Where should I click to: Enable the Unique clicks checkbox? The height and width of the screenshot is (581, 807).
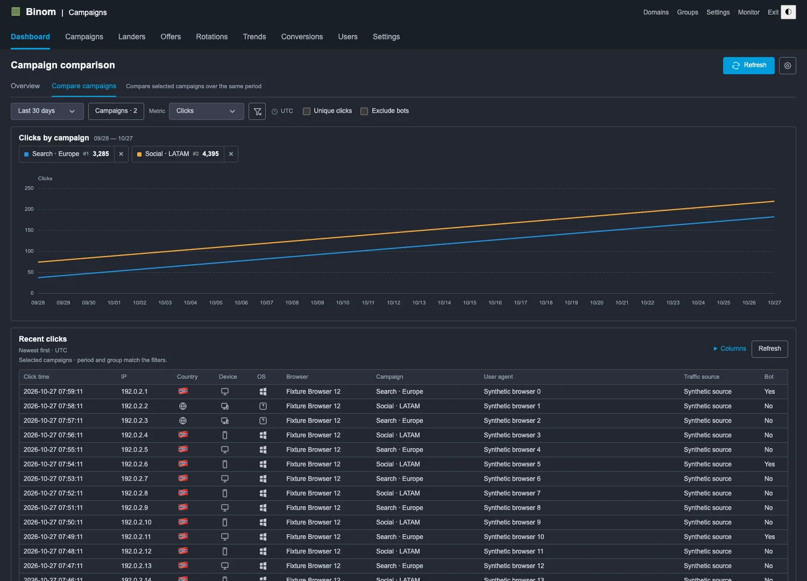(307, 111)
